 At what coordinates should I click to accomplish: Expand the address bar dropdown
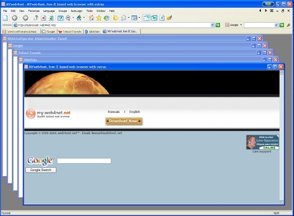click(x=212, y=25)
